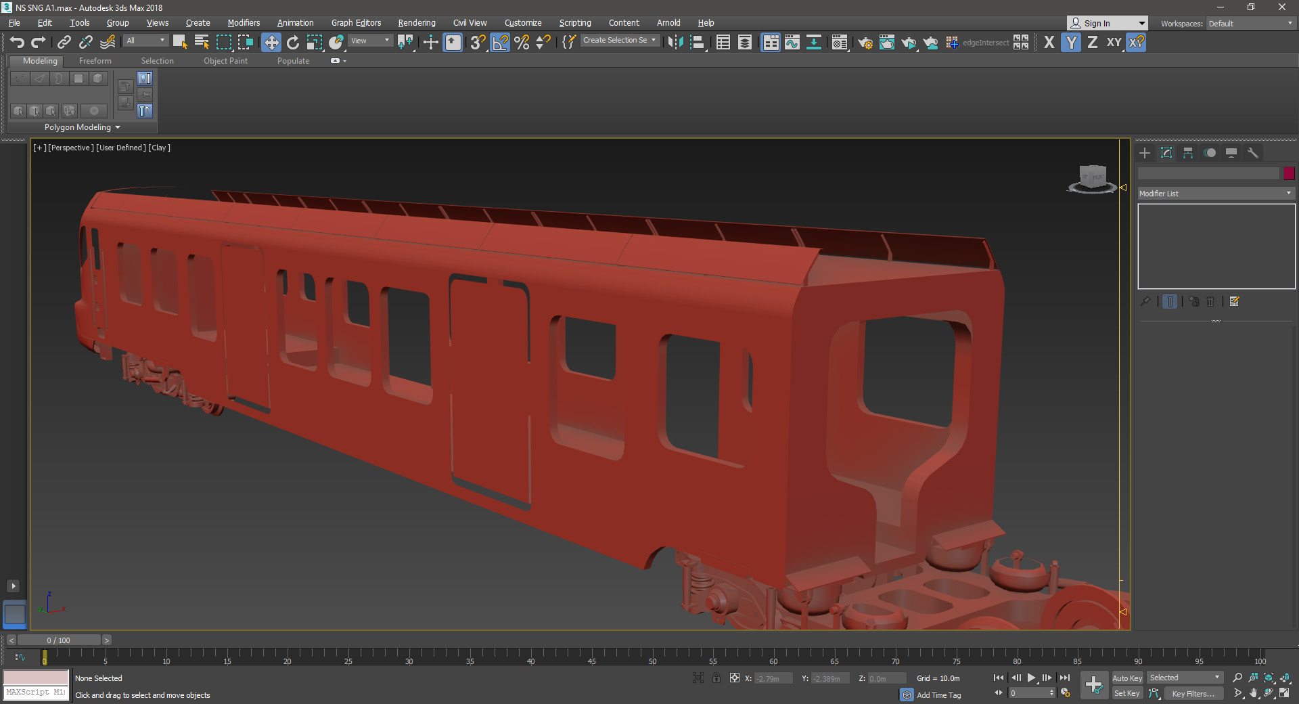1299x704 pixels.
Task: Click the Key Filters button
Action: point(1193,693)
